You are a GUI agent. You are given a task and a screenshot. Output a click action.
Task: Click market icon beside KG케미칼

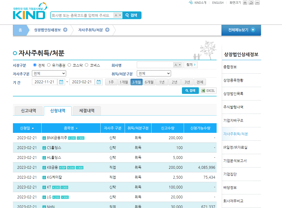click(x=44, y=178)
